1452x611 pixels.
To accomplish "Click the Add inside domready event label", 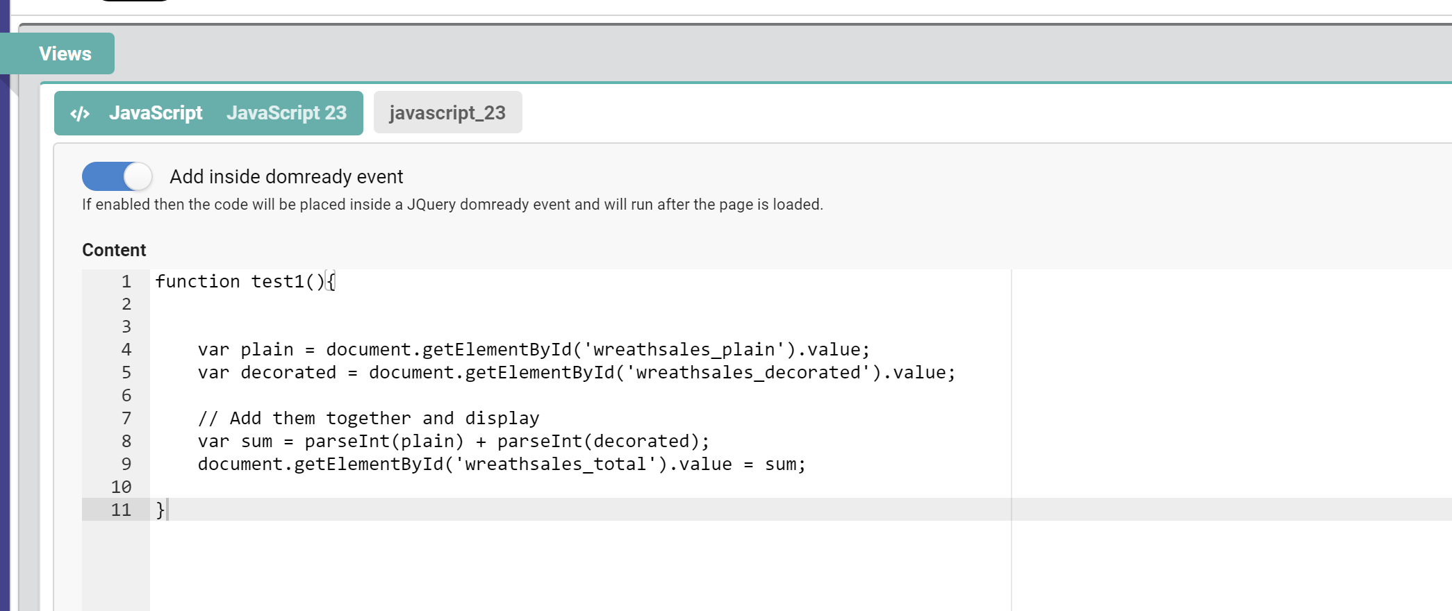I will [286, 177].
